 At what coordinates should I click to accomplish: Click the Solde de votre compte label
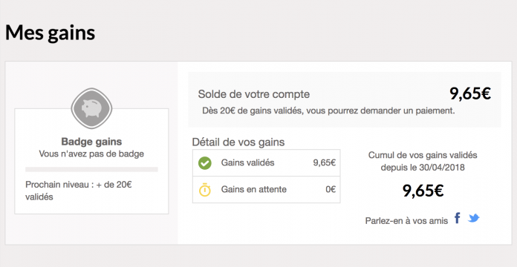click(x=254, y=94)
